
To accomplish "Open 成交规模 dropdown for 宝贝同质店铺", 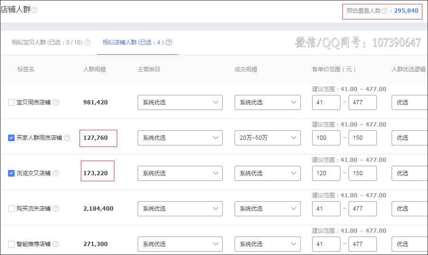I will click(x=268, y=102).
